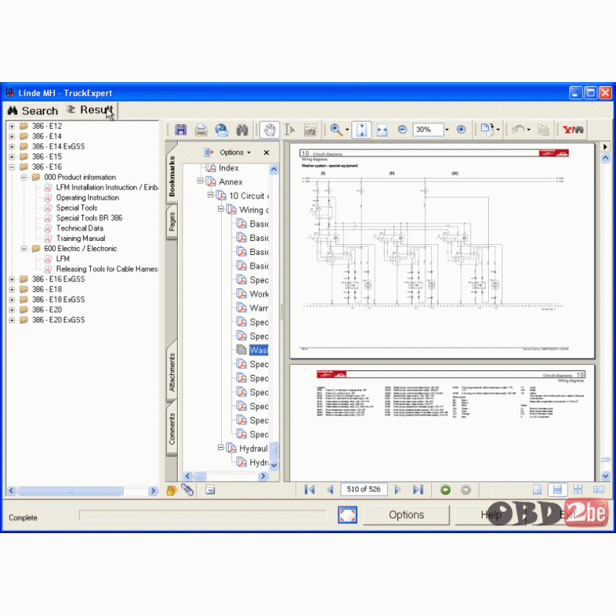Set Fit Page view

[x=362, y=130]
